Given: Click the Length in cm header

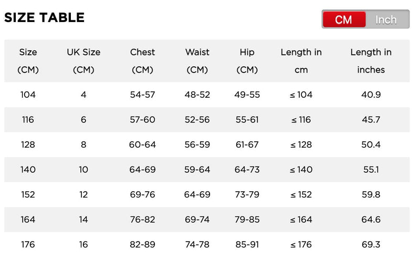Looking at the screenshot, I should click(301, 61).
